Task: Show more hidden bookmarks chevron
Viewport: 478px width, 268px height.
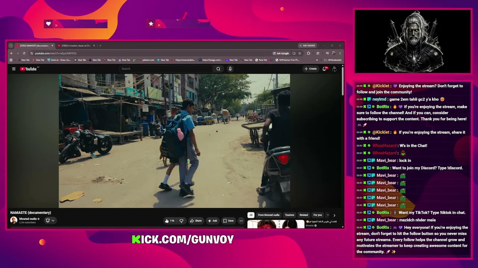Action: click(317, 60)
